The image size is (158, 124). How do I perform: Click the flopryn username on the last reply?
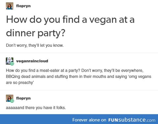(23, 98)
